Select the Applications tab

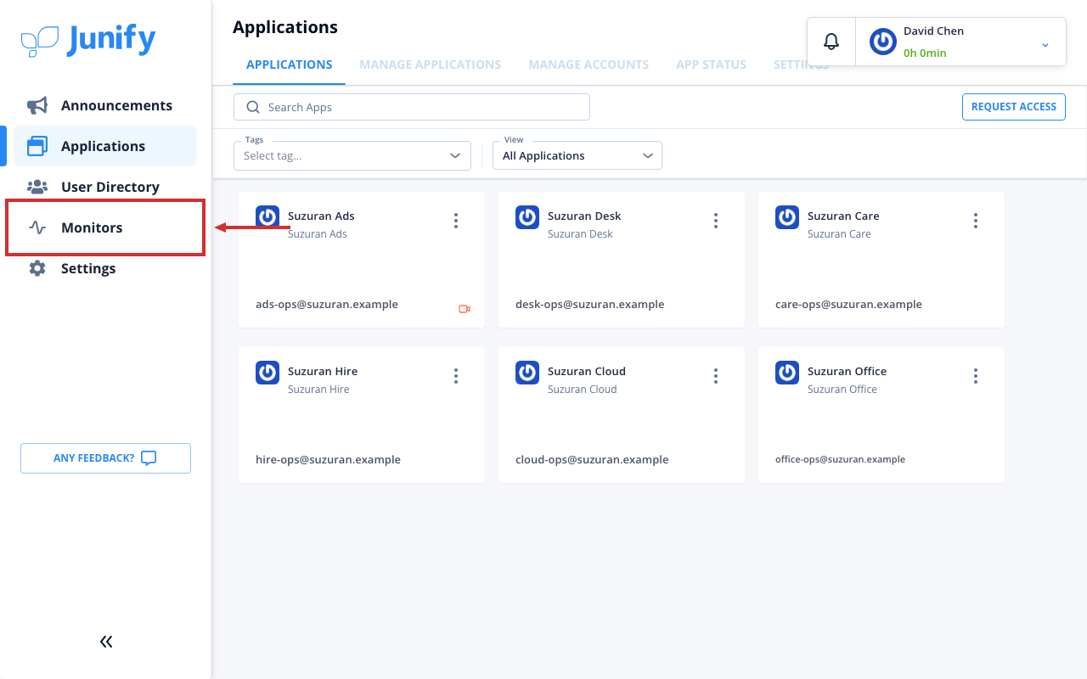point(290,65)
